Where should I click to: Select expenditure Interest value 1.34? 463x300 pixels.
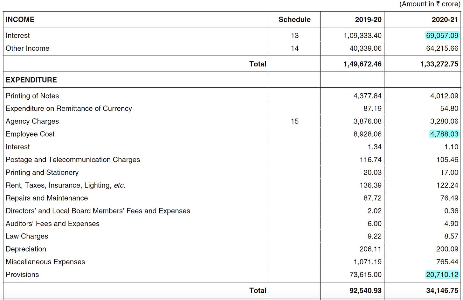click(x=375, y=147)
